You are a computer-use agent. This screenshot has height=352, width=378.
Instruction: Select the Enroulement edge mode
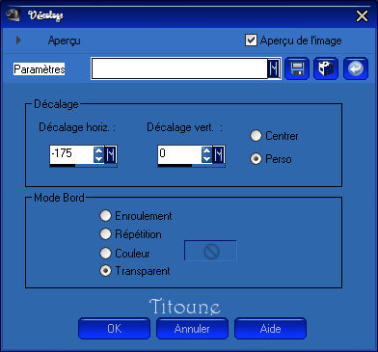coord(105,216)
